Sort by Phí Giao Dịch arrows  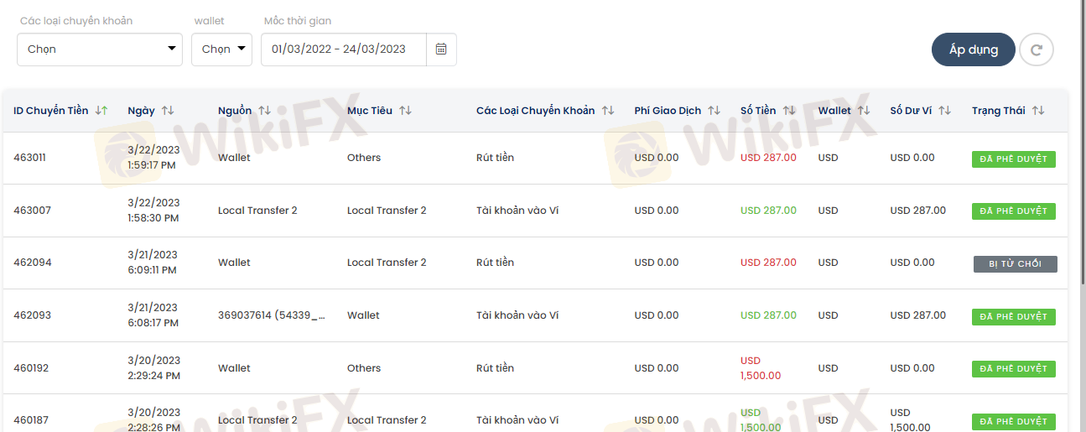tap(714, 111)
